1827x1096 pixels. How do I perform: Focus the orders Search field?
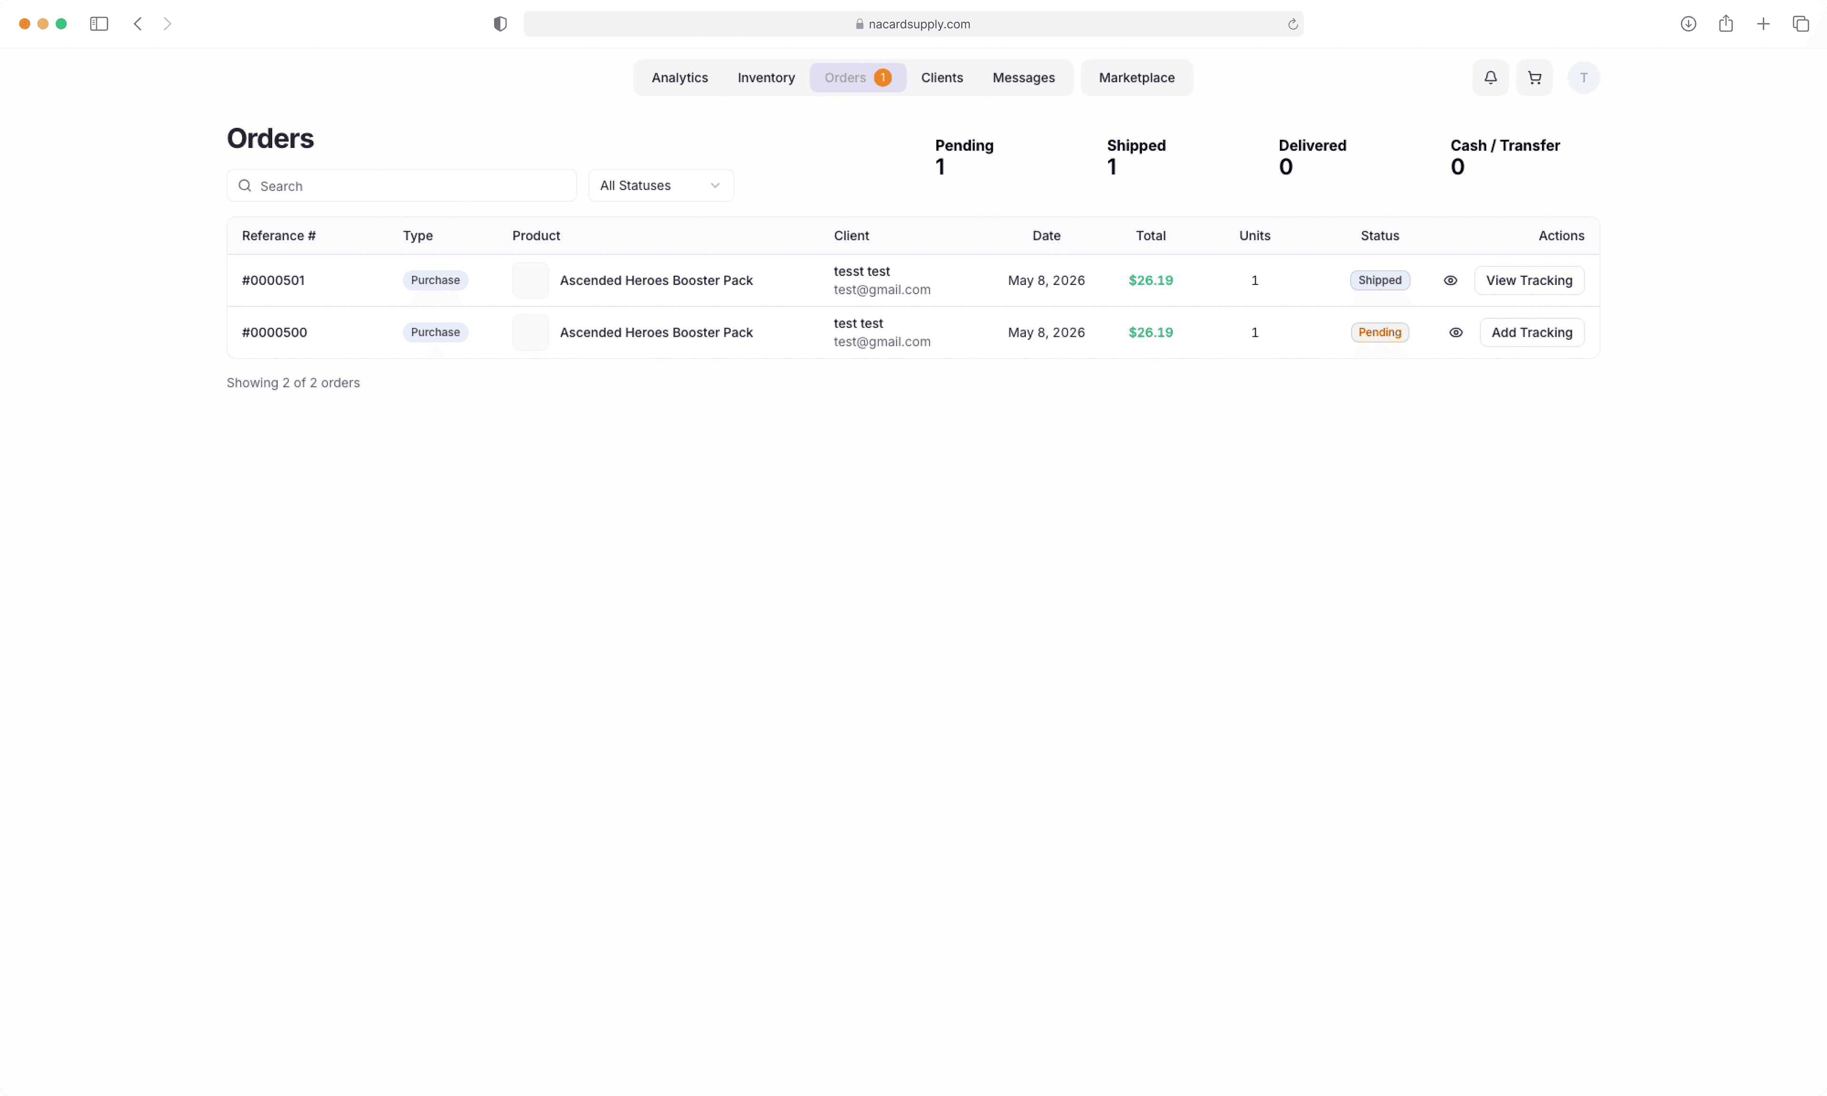(x=401, y=186)
